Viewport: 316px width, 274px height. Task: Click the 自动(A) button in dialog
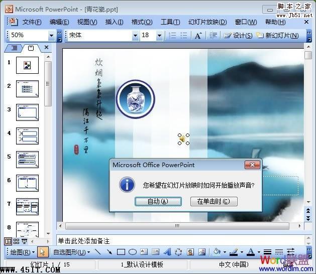tap(158, 201)
